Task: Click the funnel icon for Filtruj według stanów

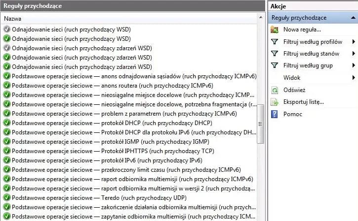Action: (275, 54)
